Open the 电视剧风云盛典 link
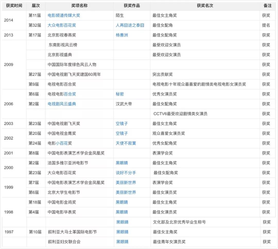The width and height of the screenshot is (278, 249). coord(62,104)
